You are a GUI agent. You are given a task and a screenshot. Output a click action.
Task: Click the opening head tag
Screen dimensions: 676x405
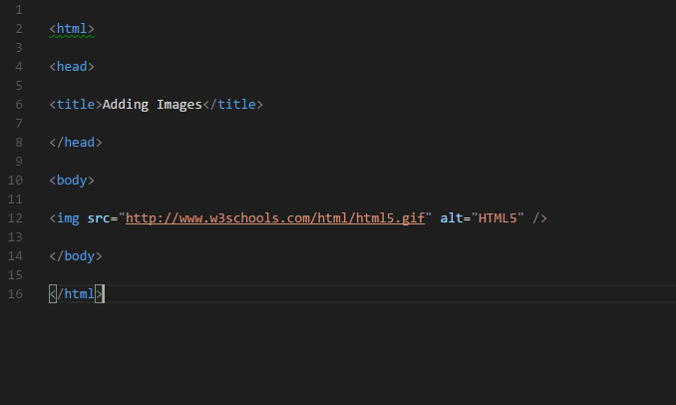(x=72, y=67)
